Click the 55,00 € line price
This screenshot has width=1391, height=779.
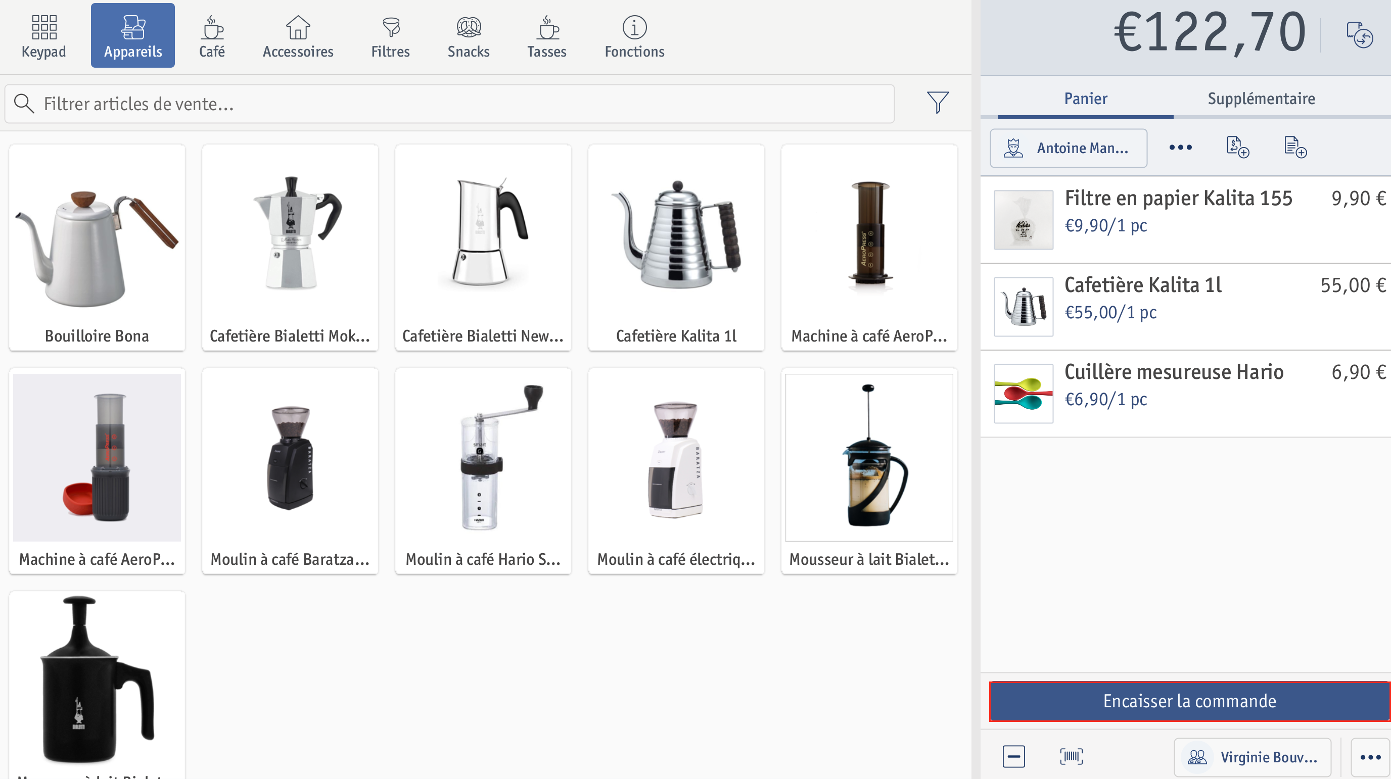tap(1353, 285)
